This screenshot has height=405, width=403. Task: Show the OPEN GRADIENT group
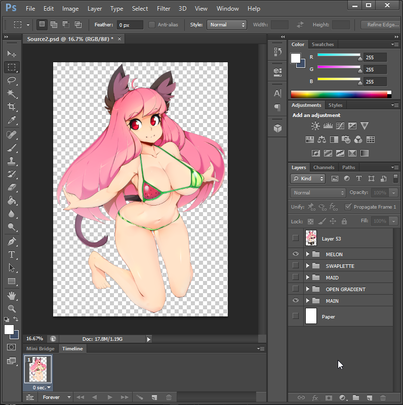pyautogui.click(x=296, y=289)
